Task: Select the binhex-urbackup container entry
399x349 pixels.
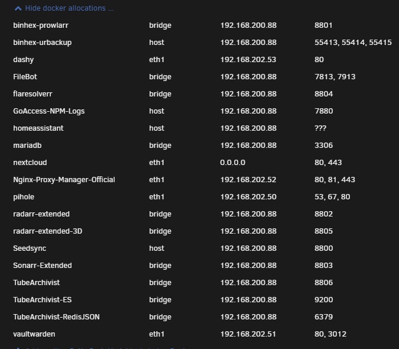Action: 42,42
